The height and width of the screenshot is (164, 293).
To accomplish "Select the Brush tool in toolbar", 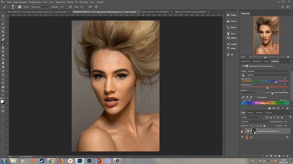I will tap(3, 44).
